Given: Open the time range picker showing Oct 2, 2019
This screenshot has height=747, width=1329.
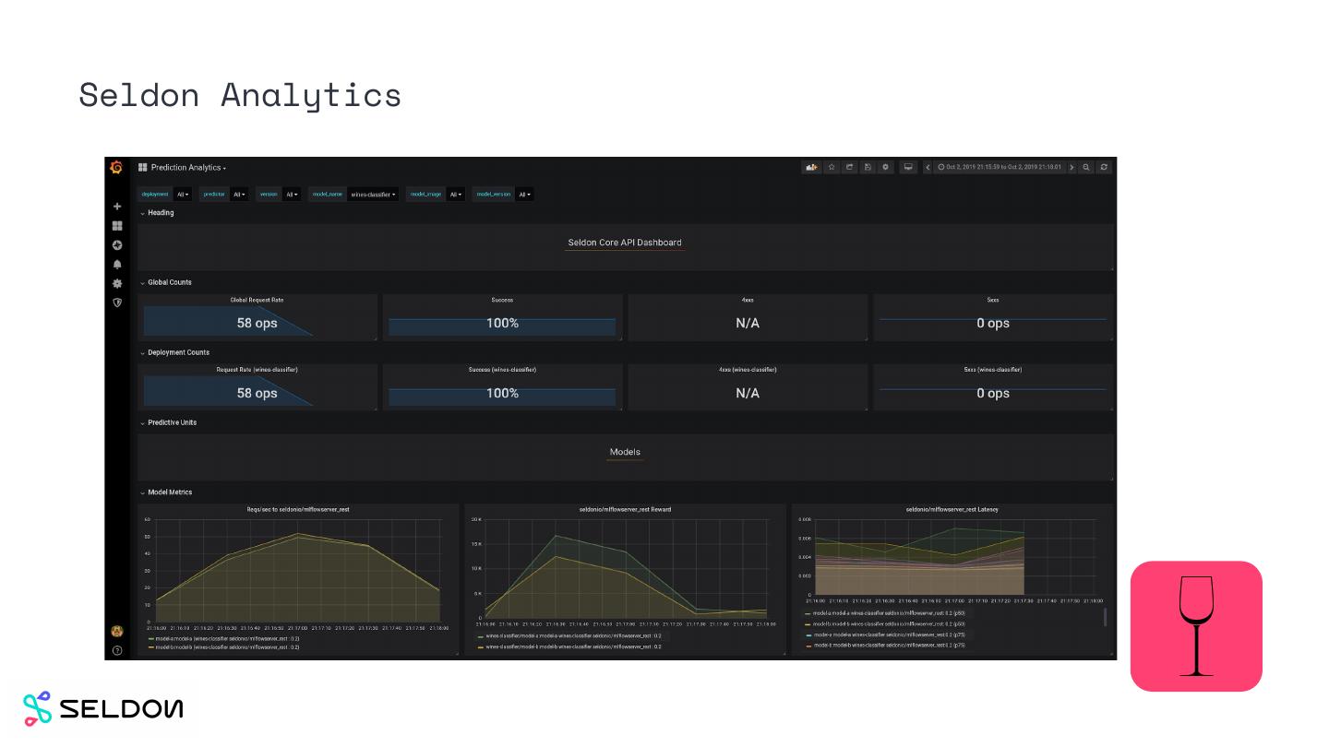Looking at the screenshot, I should tap(1000, 167).
